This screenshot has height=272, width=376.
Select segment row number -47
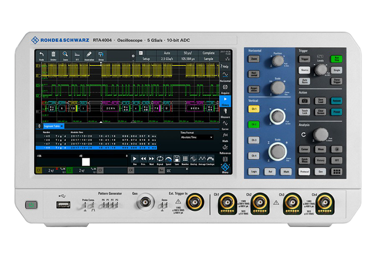(96, 144)
